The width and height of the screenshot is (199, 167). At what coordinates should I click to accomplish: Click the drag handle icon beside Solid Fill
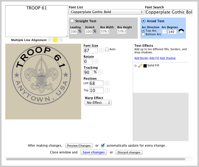point(136,66)
